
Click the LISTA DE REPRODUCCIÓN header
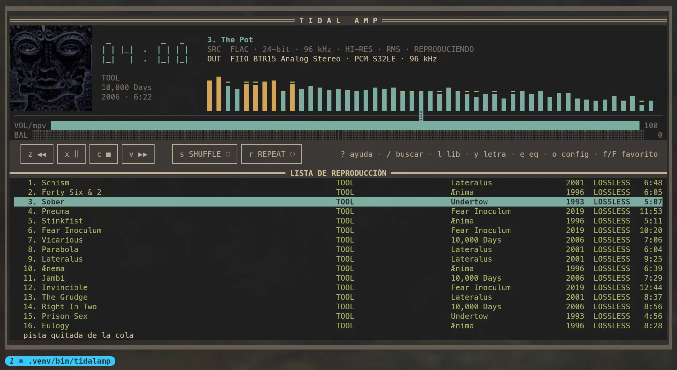tap(338, 173)
